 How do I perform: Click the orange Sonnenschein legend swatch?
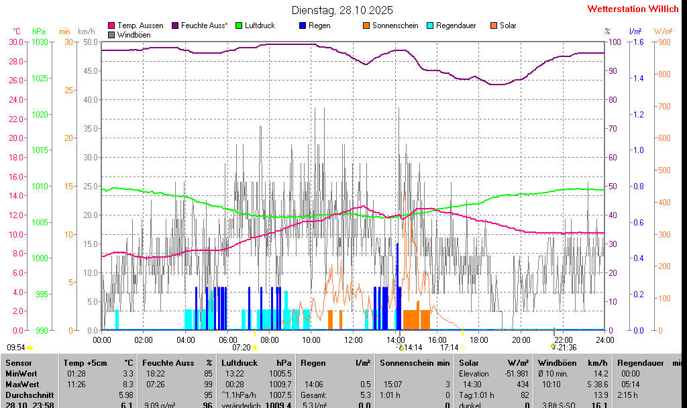(366, 25)
